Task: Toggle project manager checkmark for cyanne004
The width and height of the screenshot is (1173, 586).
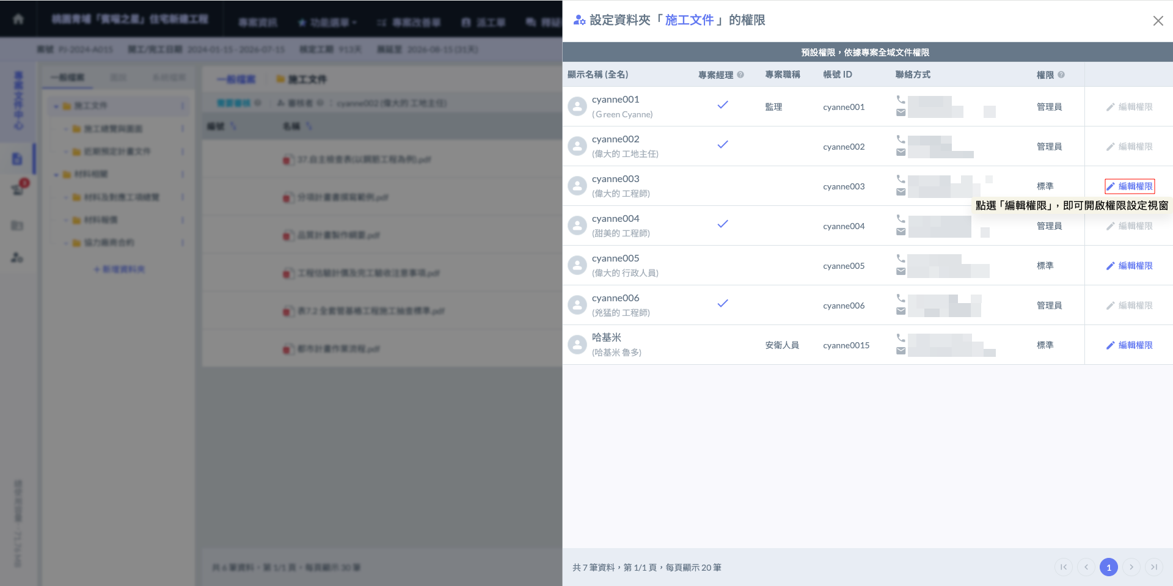Action: click(x=722, y=224)
